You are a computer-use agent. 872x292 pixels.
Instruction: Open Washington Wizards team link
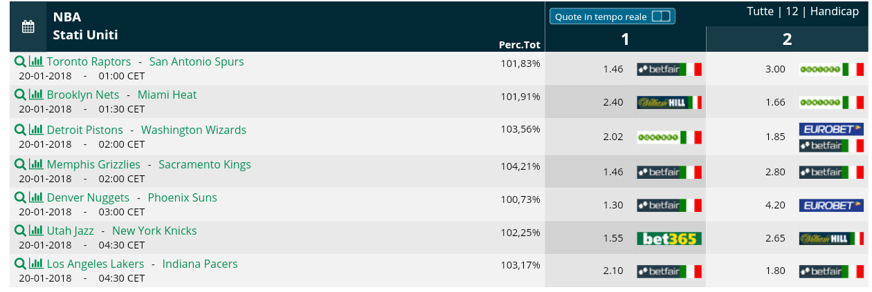[194, 130]
